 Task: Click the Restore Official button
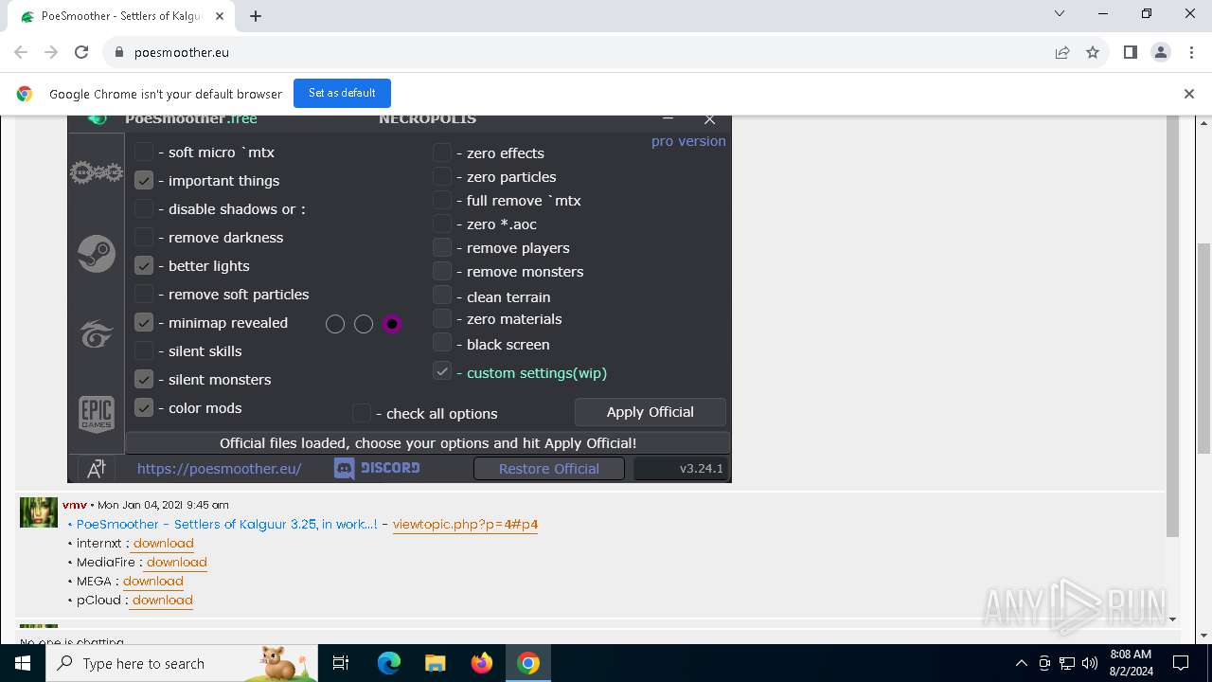549,468
